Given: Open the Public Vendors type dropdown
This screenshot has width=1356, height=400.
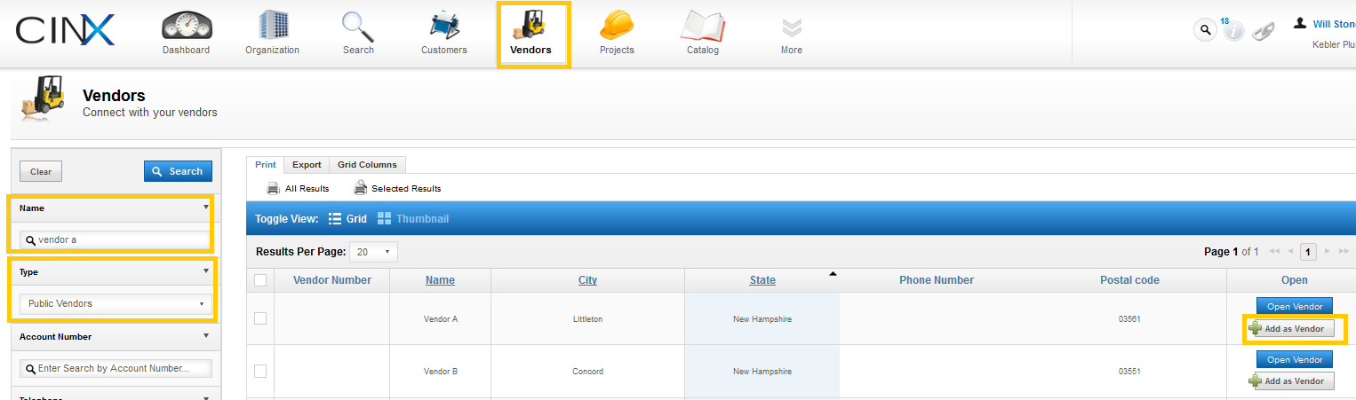Looking at the screenshot, I should pos(116,303).
